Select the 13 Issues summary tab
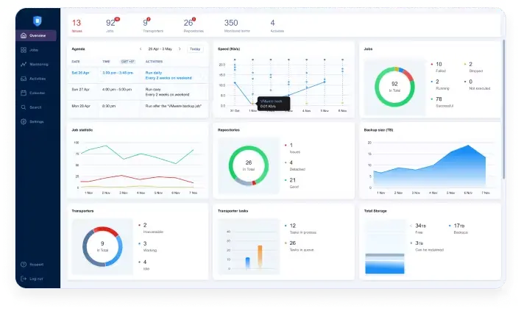This screenshot has width=521, height=311. (x=77, y=26)
